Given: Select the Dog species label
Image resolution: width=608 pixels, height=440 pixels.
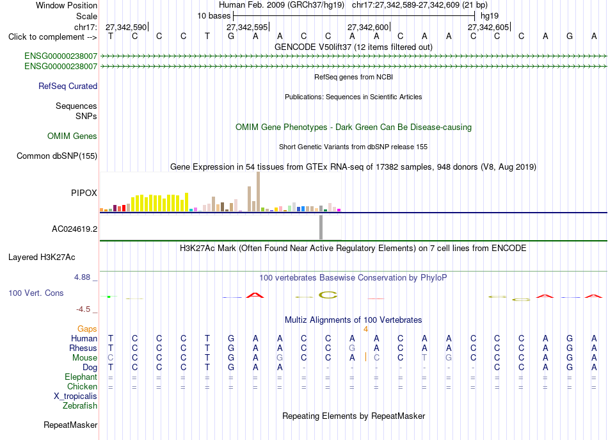Looking at the screenshot, I should point(90,367).
